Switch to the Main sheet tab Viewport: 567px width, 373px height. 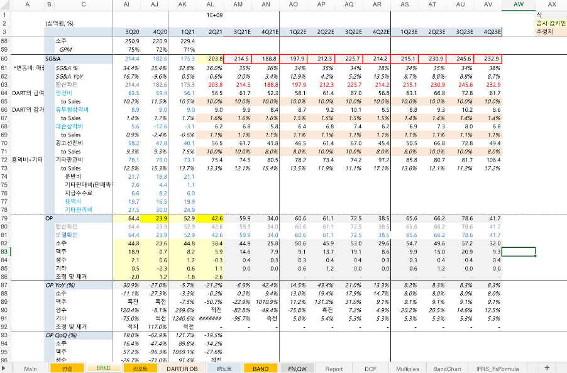[30, 369]
